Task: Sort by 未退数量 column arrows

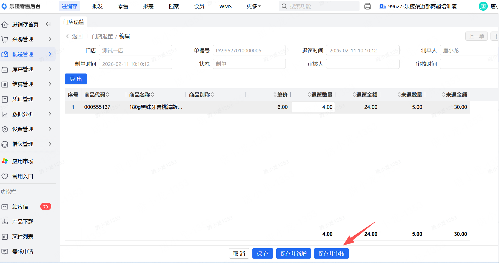Action: coord(399,95)
